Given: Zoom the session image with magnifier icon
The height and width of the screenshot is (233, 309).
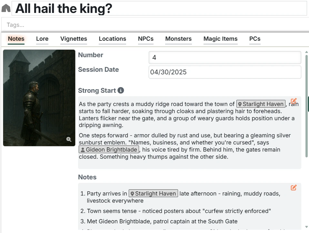Looking at the screenshot, I should click(69, 139).
